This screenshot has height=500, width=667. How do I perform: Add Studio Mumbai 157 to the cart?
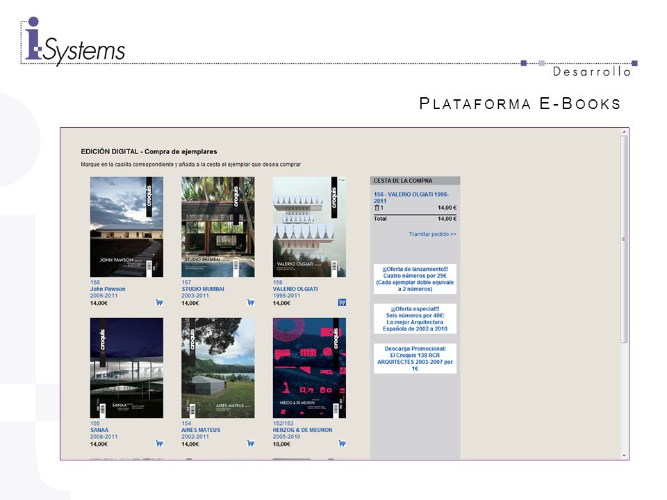click(x=251, y=302)
